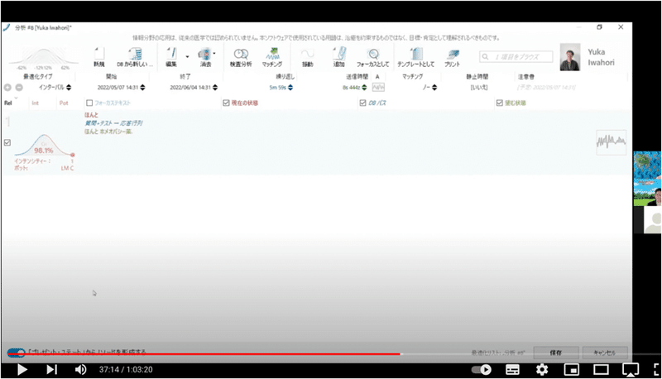Click the bell curve graph in the toolbar
Viewport: 662px width, 379px height.
[x=44, y=59]
